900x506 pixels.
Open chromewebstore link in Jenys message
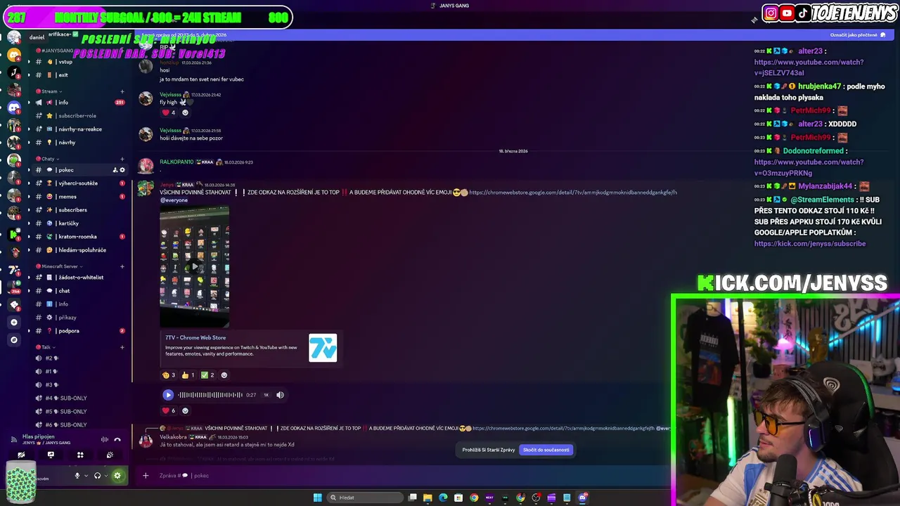click(573, 193)
